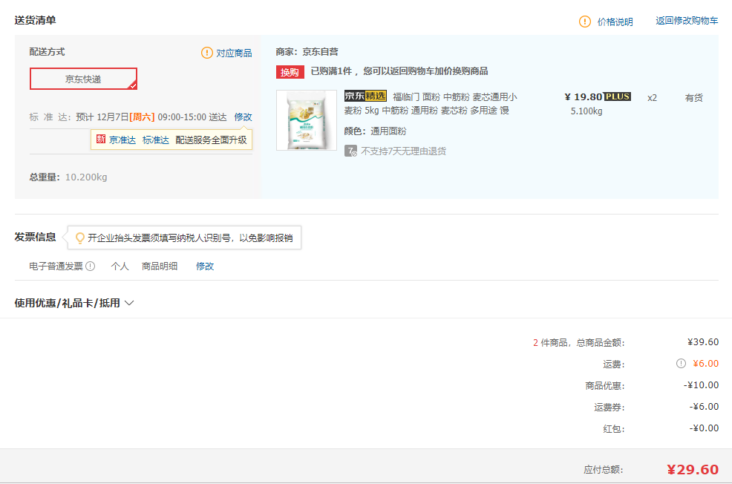This screenshot has height=484, width=732.
Task: Select the 京东快递 delivery option
Action: 83,79
